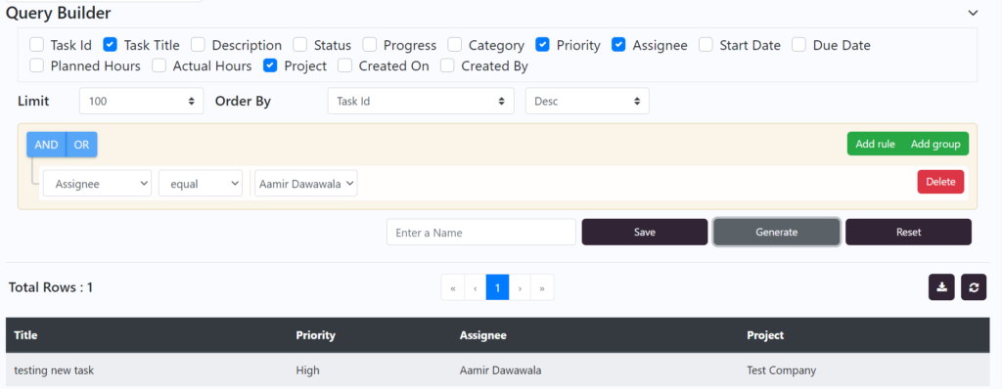
Task: Click the refresh results icon
Action: coord(974,287)
